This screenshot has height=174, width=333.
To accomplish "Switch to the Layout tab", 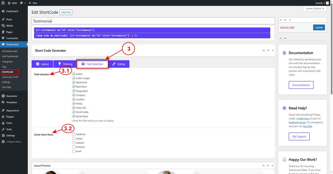I will click(x=42, y=64).
